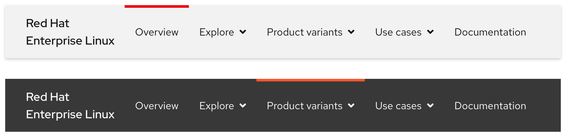The image size is (566, 137).
Task: Click the Explore chevron in light navigation bar
Action: coord(243,32)
